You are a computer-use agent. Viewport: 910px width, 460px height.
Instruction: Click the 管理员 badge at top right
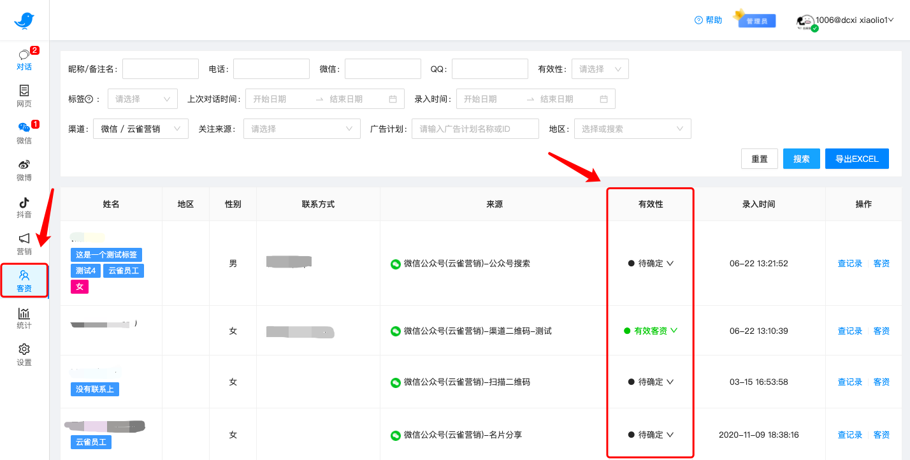pos(755,20)
